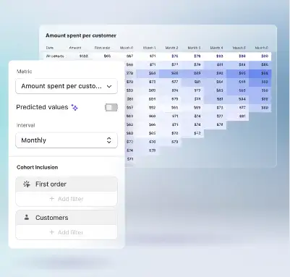Select the All cohorts row label
The width and height of the screenshot is (290, 277).
(x=55, y=56)
